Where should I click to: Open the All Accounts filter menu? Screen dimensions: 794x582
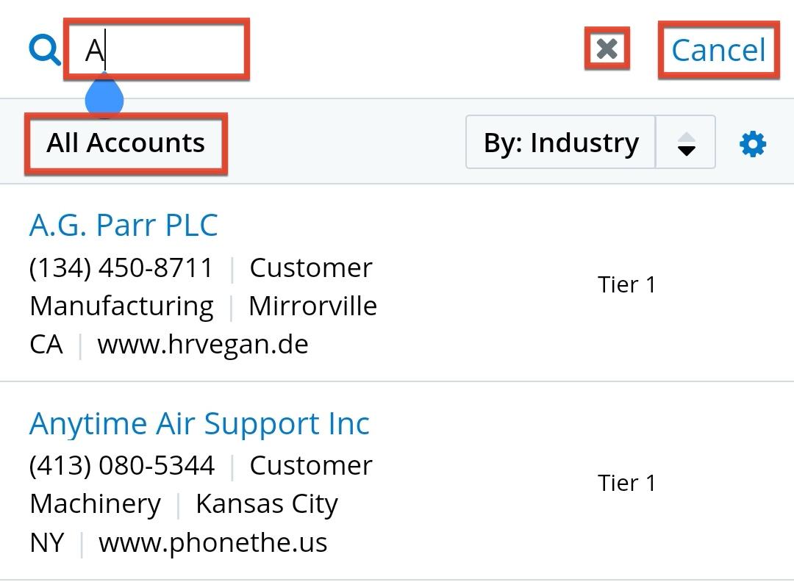coord(126,143)
